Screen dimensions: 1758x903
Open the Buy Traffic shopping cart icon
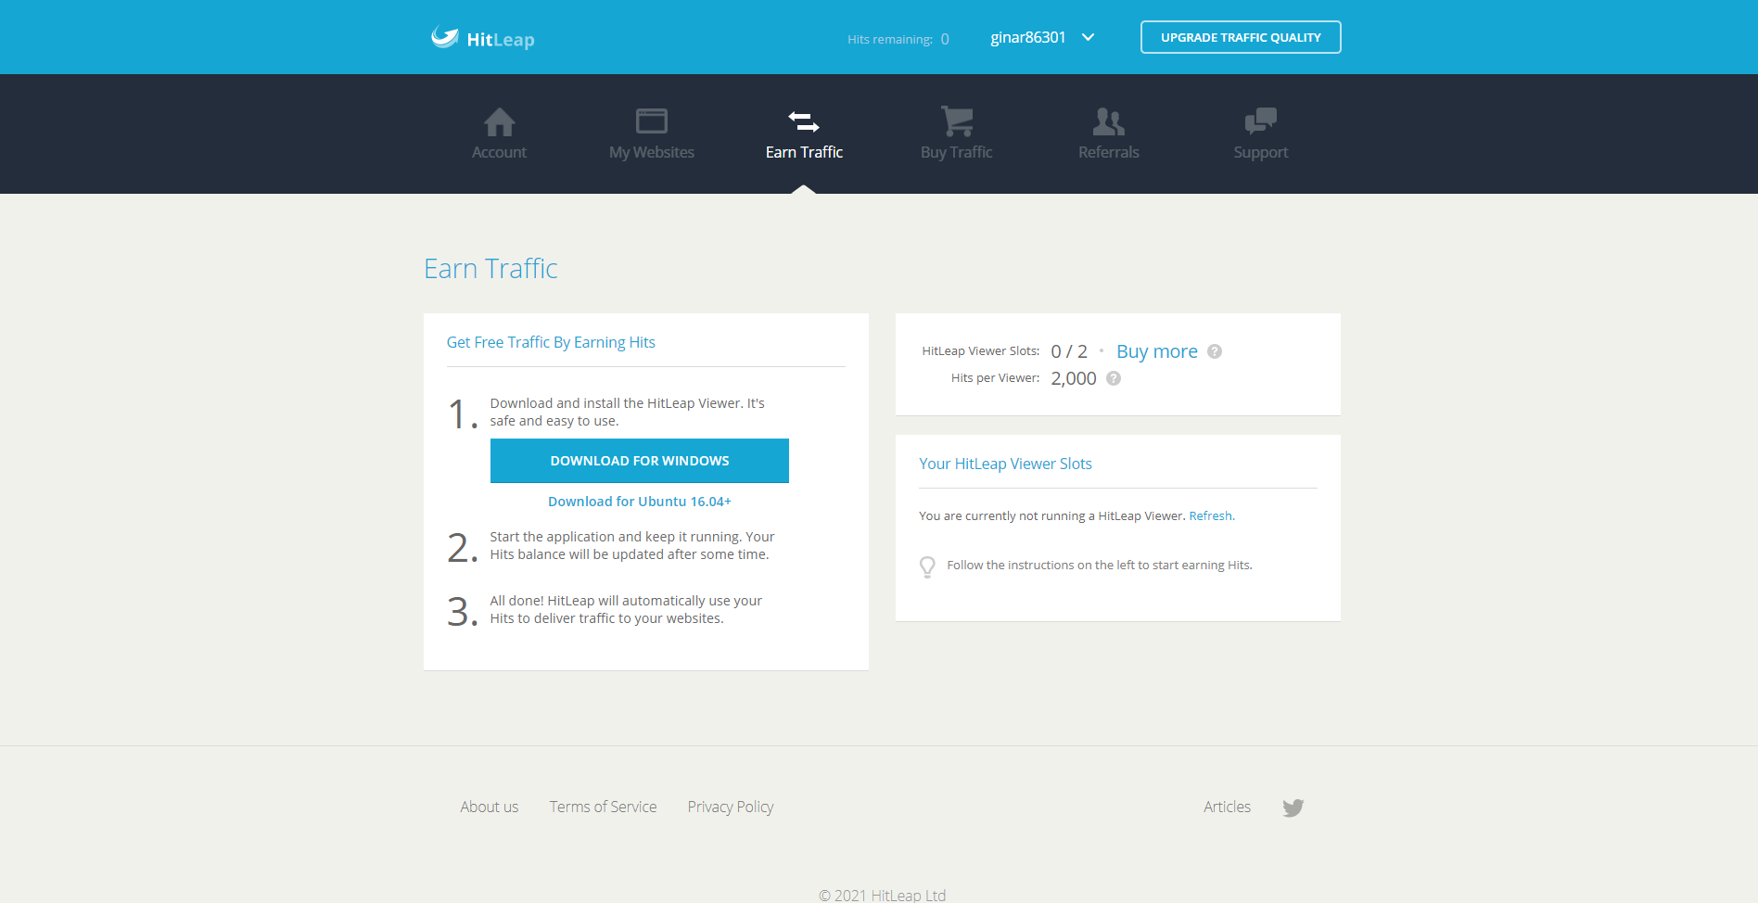click(956, 121)
